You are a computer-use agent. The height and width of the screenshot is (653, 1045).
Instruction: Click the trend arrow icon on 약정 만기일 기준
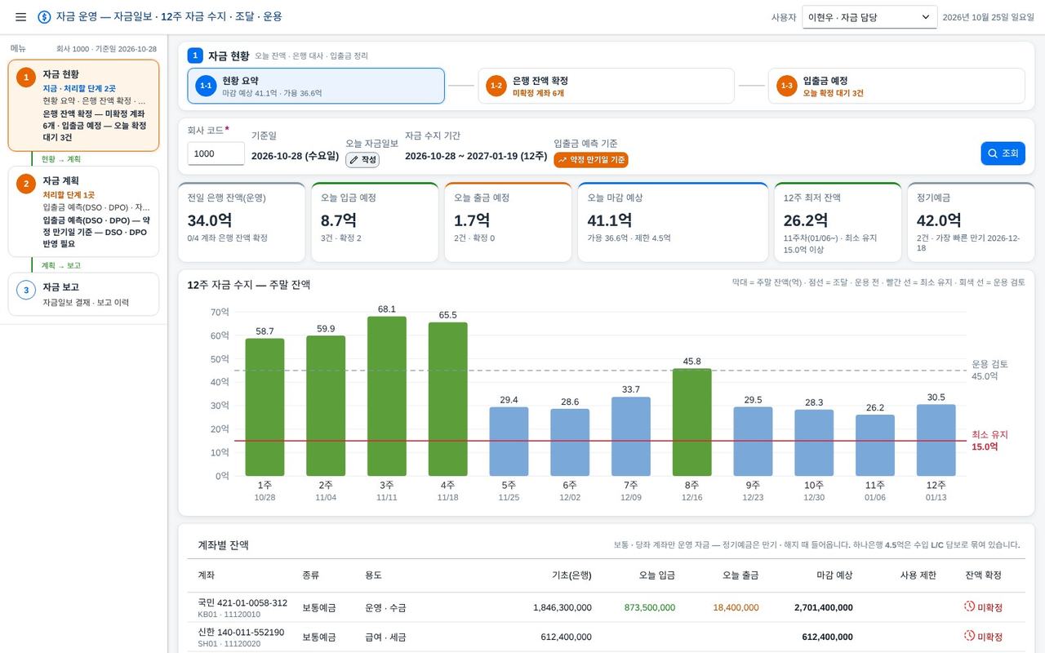pyautogui.click(x=563, y=160)
